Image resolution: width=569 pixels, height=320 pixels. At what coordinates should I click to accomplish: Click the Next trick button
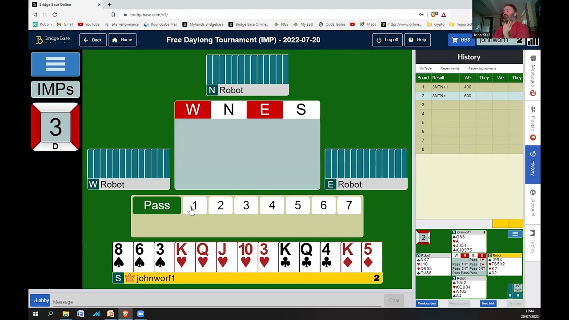click(x=488, y=304)
